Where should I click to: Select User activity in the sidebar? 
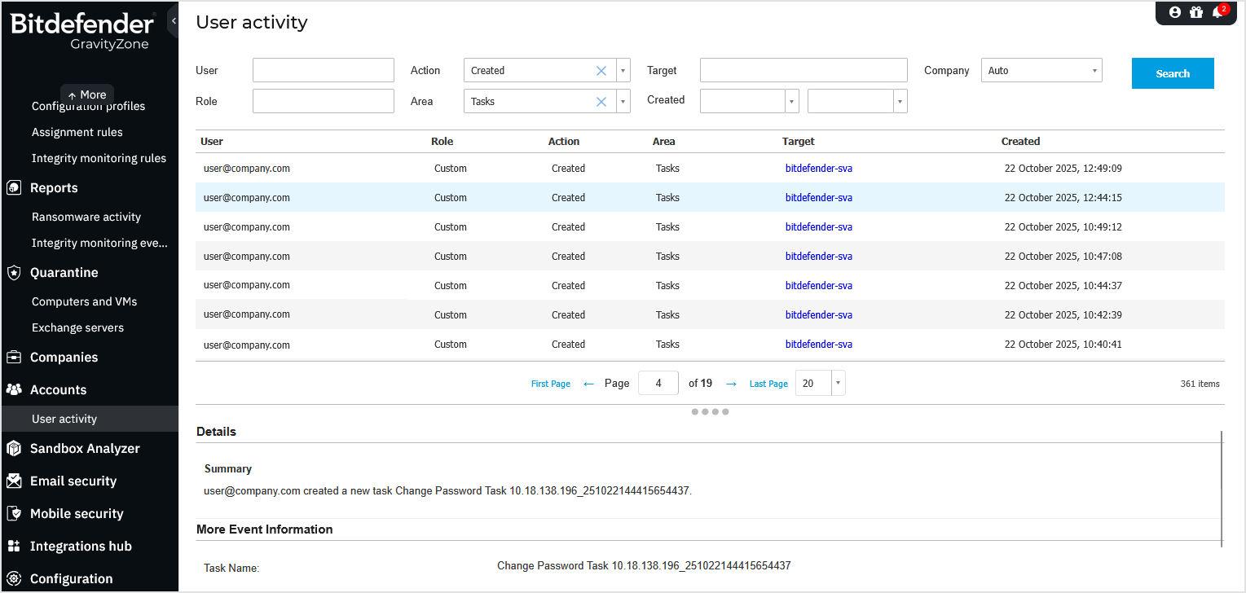(x=64, y=418)
